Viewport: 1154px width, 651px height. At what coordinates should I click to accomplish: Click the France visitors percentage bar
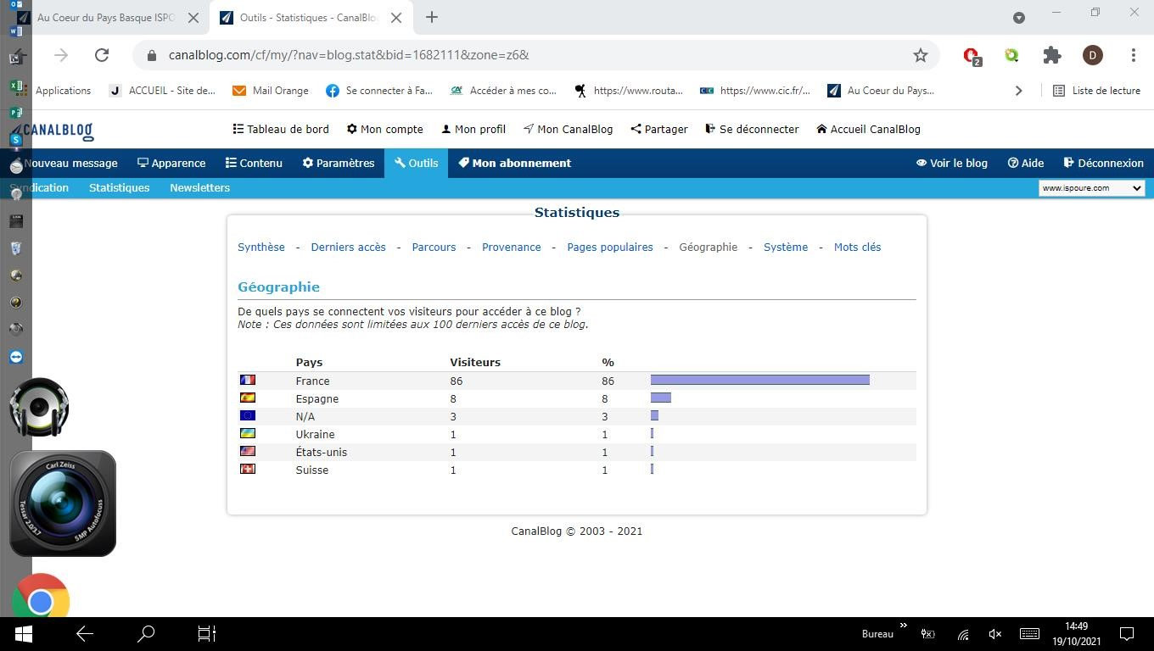click(760, 380)
